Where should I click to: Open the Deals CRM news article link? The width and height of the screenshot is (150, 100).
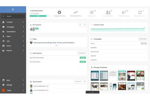coord(54,42)
